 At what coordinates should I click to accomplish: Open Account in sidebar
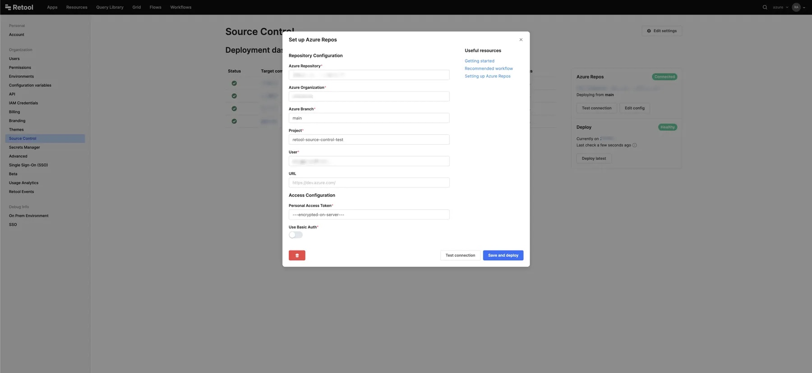tap(17, 35)
